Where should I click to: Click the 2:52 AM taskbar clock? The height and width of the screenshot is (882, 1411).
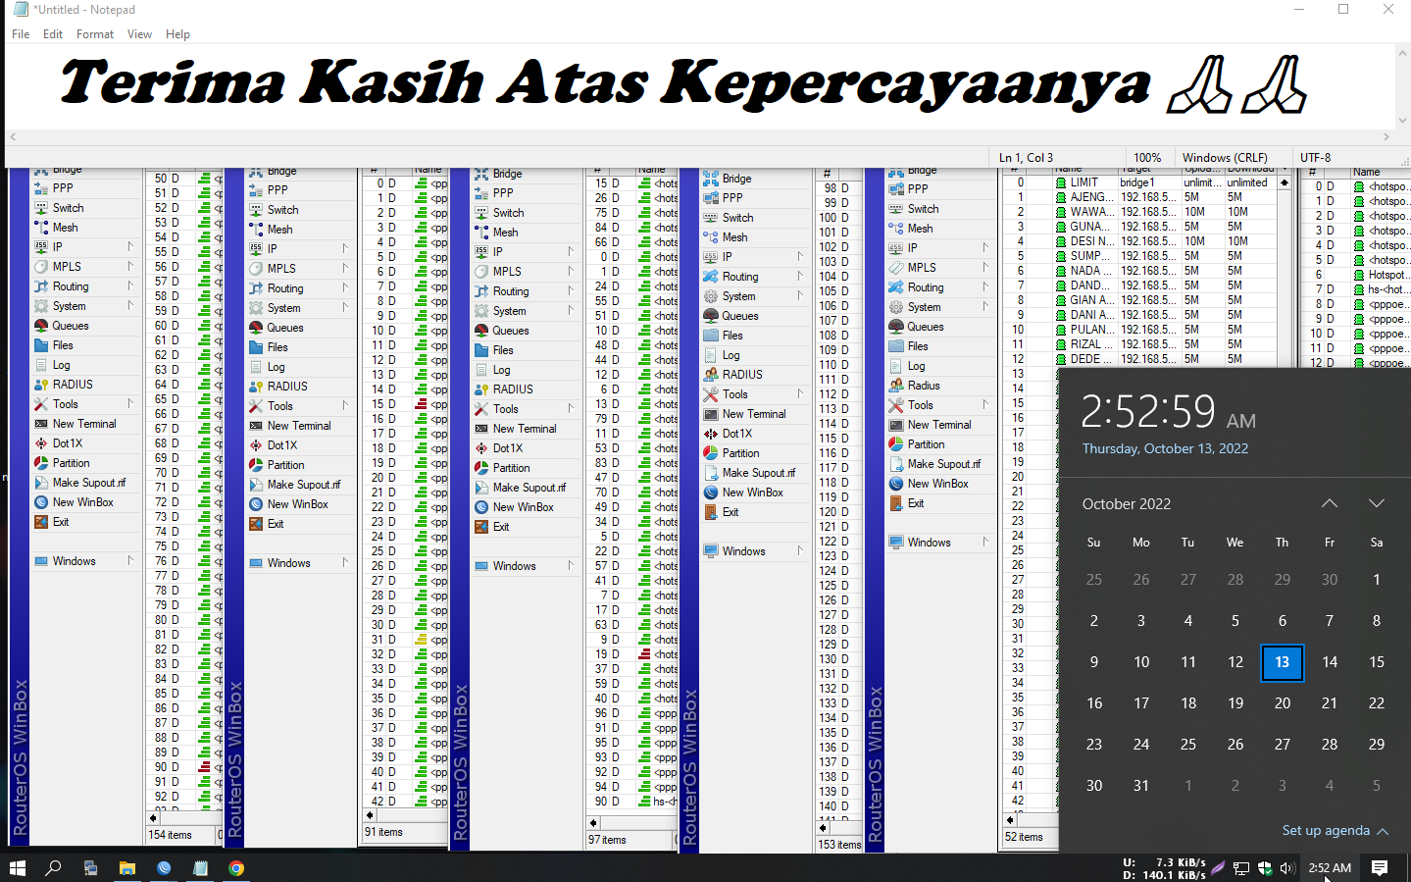pyautogui.click(x=1330, y=868)
